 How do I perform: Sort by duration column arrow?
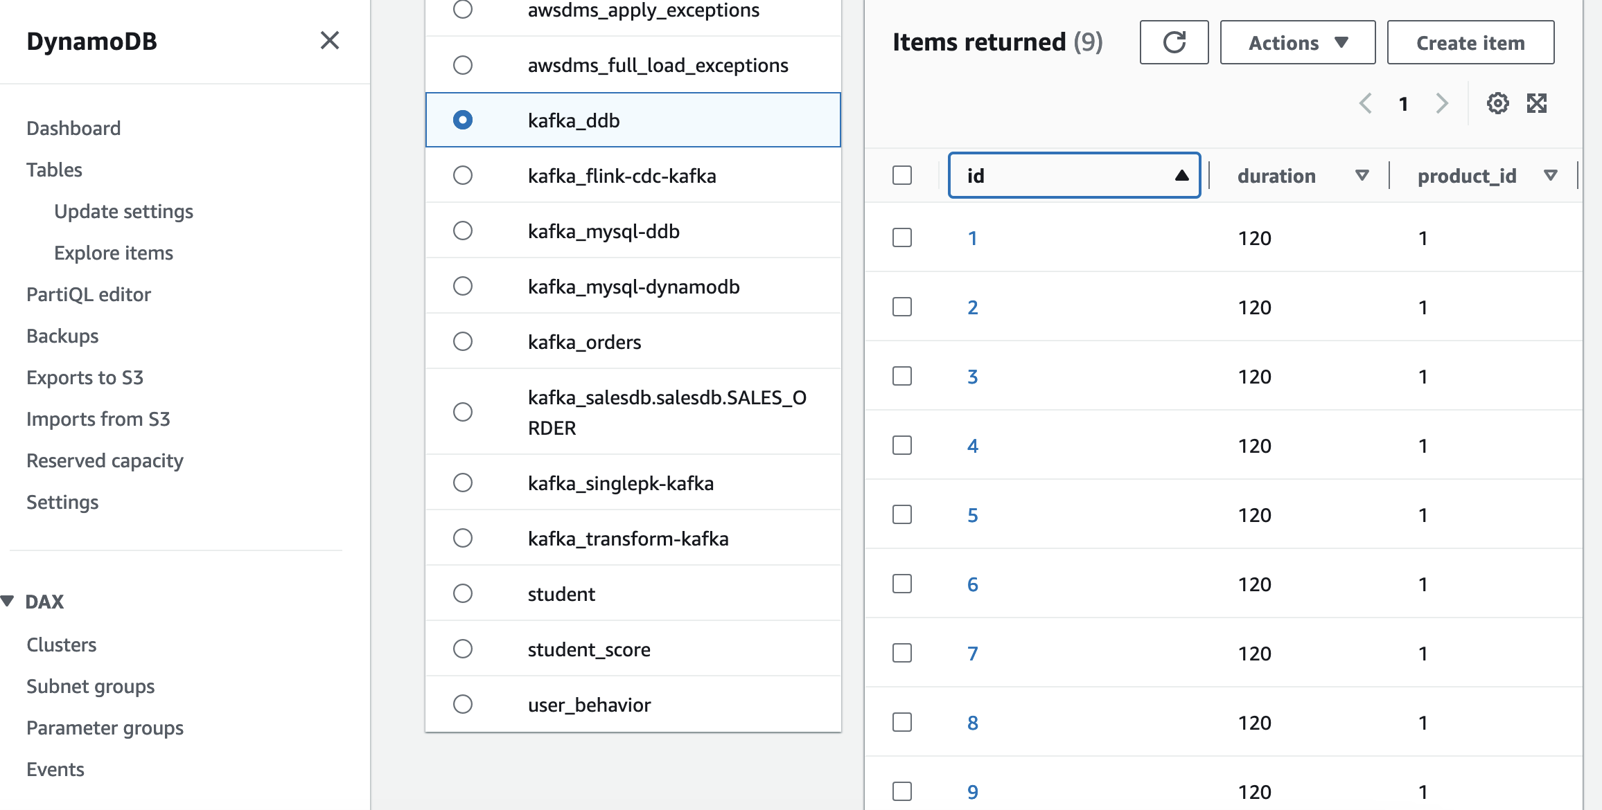click(x=1362, y=176)
